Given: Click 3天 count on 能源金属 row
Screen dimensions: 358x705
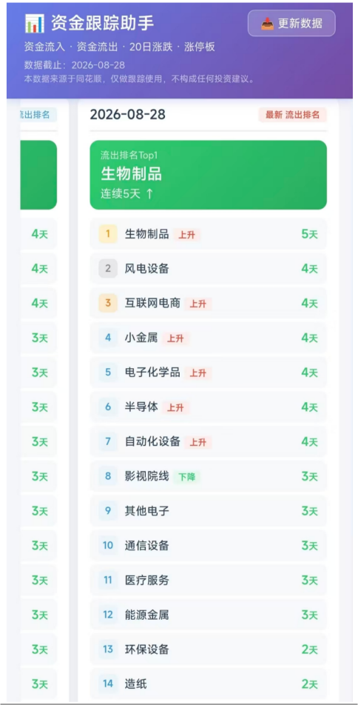Looking at the screenshot, I should pos(309,615).
